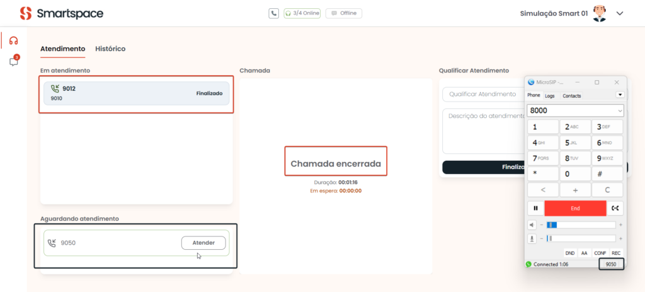Open the MicroSIP menu dropdown arrow
Viewport: 645px width, 292px height.
tap(620, 95)
